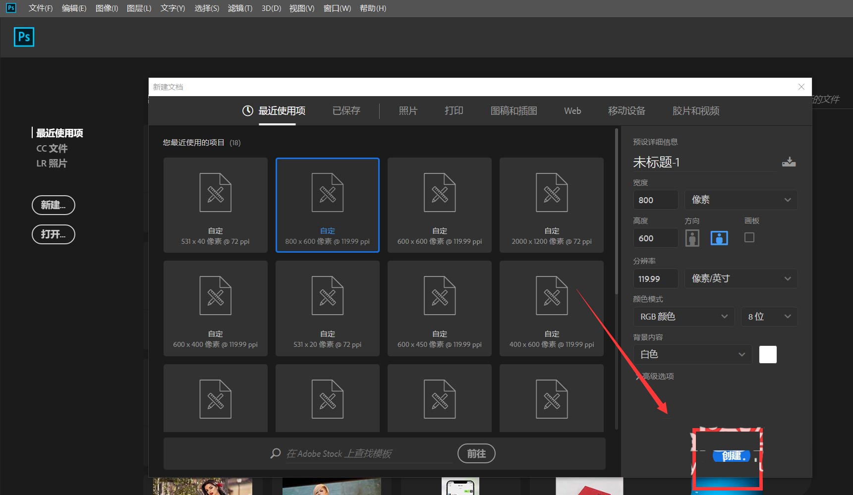Select 最近使用项 in the left sidebar
Viewport: 853px width, 495px height.
[x=59, y=133]
